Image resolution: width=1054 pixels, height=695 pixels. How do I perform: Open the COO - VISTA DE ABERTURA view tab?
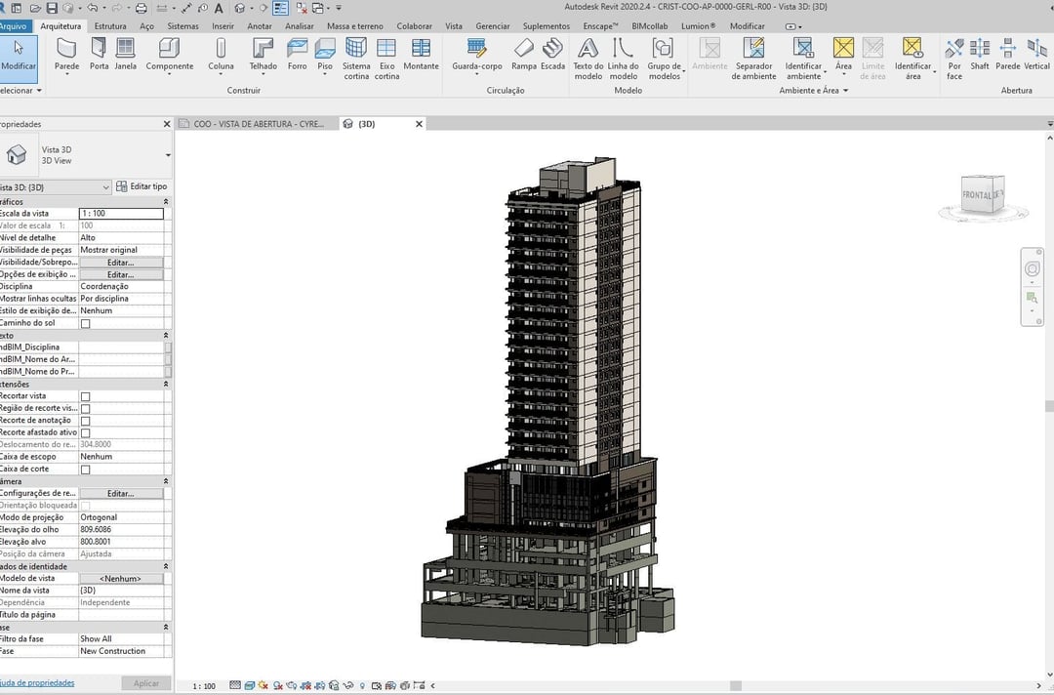[x=258, y=124]
